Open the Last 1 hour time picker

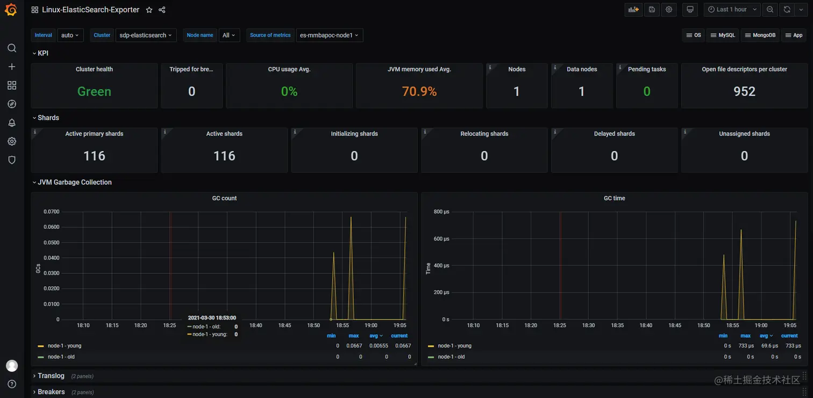[x=731, y=10]
